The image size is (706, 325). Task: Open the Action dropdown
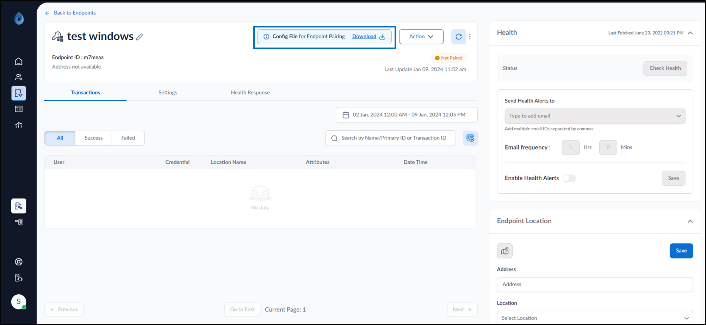[x=421, y=37]
